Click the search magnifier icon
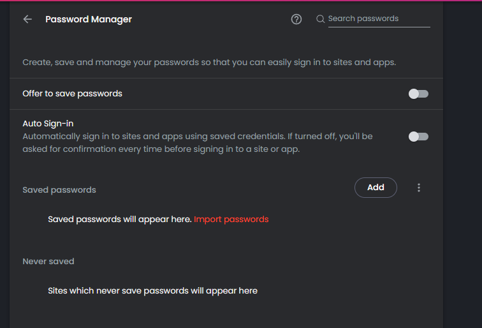482x328 pixels. [x=320, y=19]
